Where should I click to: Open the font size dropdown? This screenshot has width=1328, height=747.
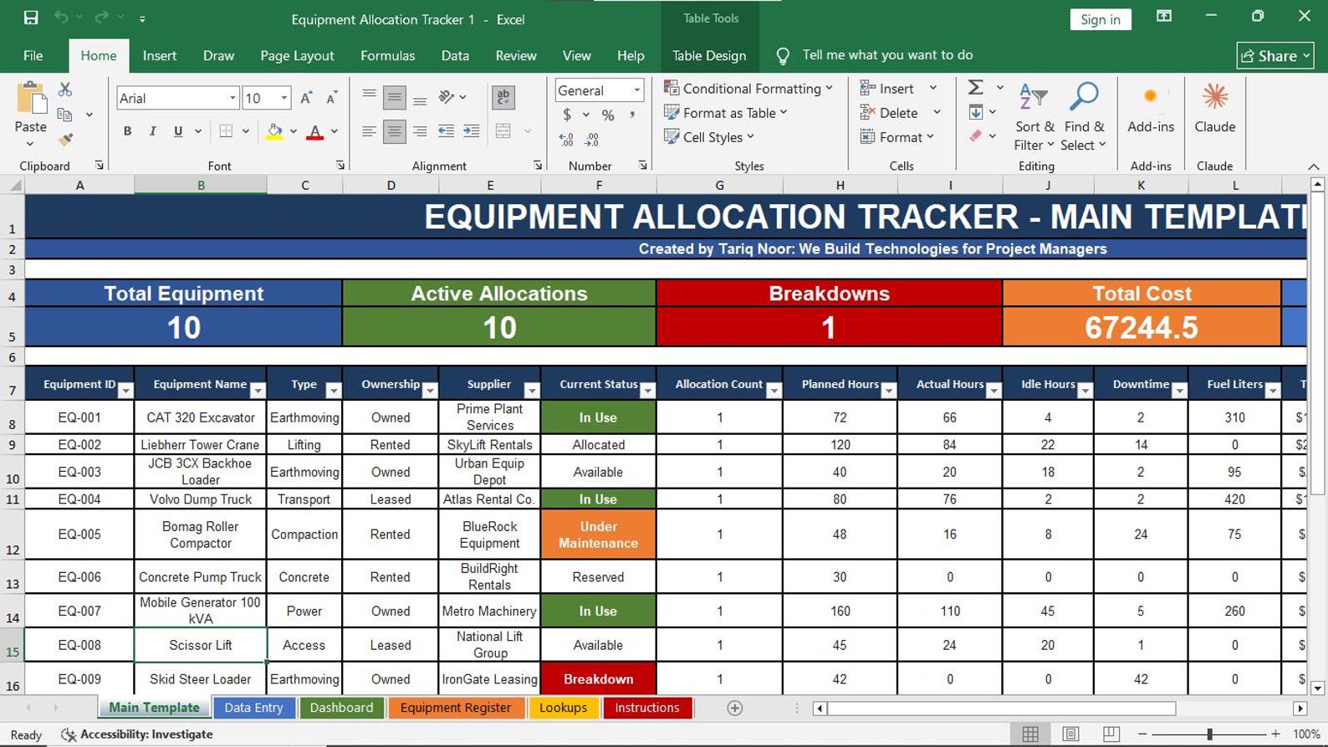point(284,98)
